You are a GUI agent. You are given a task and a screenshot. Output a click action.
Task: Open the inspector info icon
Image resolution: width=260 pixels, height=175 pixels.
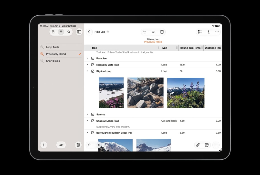[x=208, y=32]
